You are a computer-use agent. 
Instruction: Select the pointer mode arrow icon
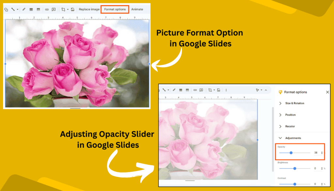257,90
